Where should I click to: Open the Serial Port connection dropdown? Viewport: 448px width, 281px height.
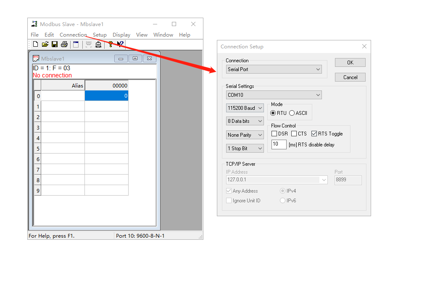(274, 69)
